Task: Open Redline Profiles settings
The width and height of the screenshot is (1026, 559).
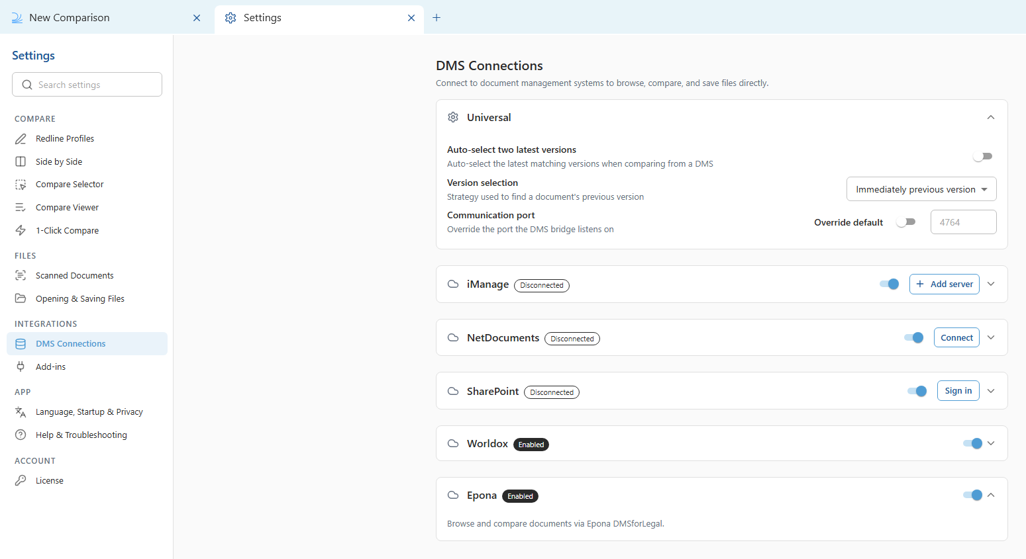Action: click(87, 139)
